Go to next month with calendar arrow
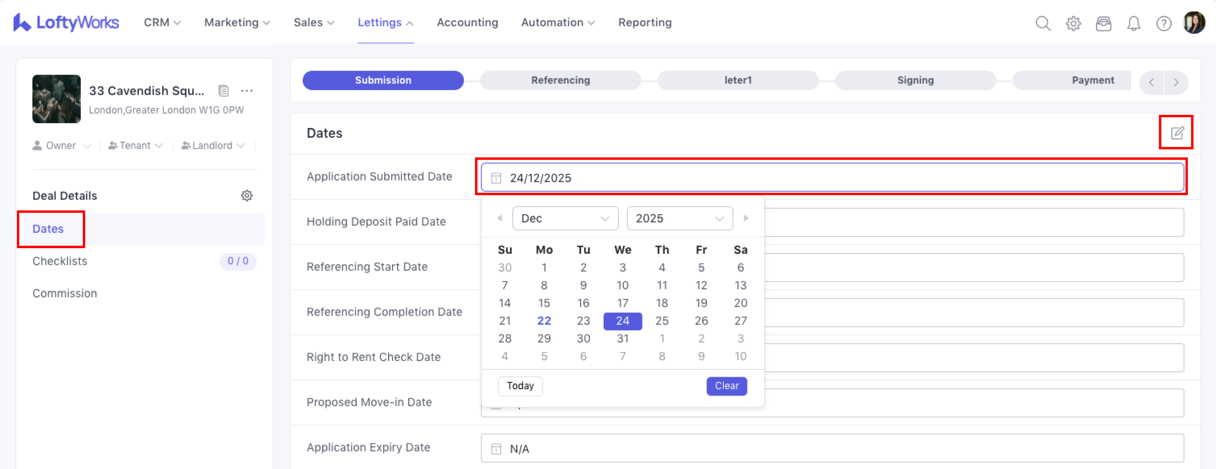 click(746, 218)
